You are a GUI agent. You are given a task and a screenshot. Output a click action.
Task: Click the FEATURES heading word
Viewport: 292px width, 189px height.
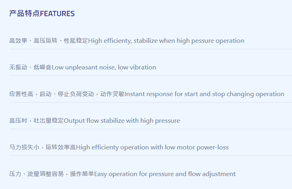[57, 14]
